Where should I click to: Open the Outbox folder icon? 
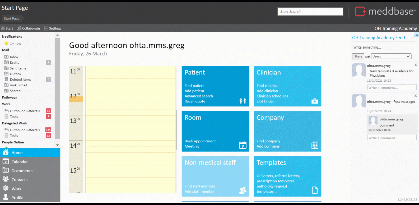[x=6, y=74]
